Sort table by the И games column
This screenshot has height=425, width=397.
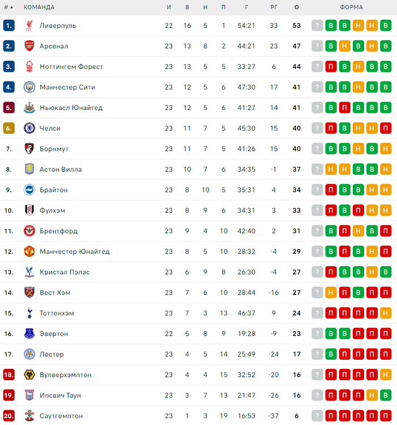tap(169, 7)
